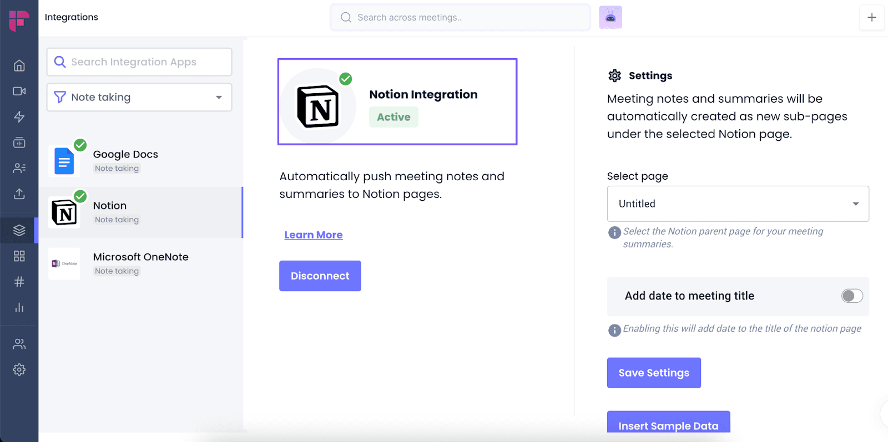Click the person list sidebar icon
888x442 pixels.
point(19,168)
